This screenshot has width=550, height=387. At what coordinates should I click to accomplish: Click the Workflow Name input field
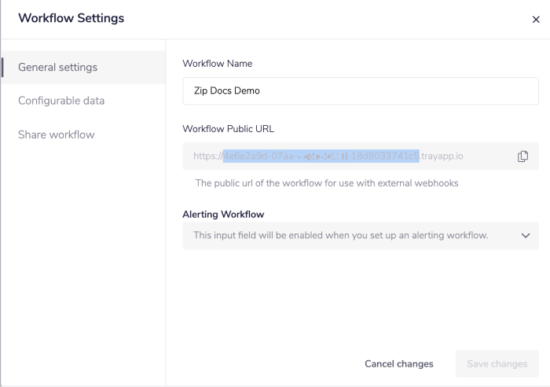pyautogui.click(x=360, y=90)
